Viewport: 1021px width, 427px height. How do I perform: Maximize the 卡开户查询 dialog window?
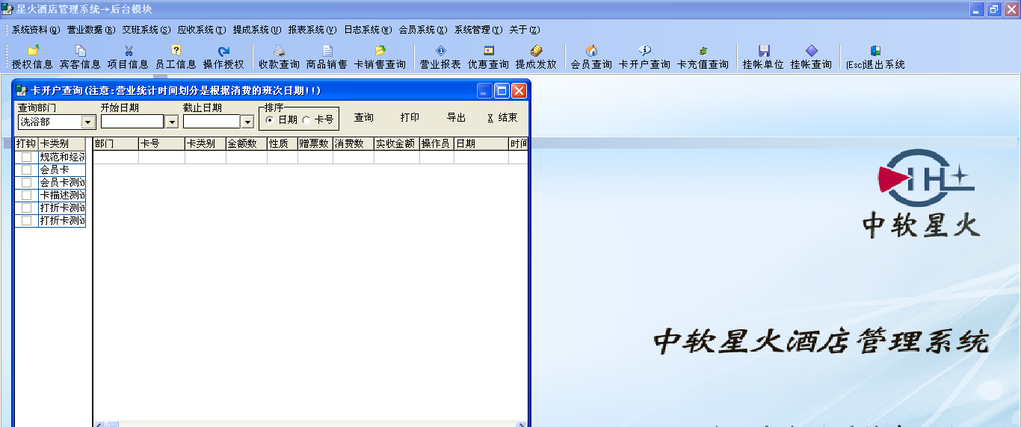coord(502,91)
